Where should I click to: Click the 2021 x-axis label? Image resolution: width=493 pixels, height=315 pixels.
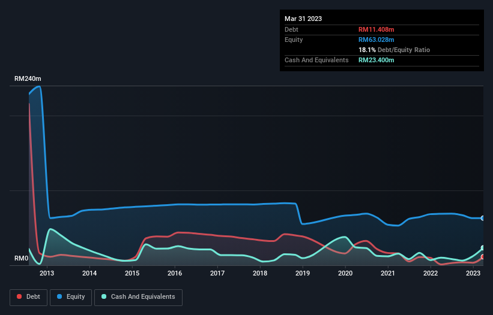(388, 273)
